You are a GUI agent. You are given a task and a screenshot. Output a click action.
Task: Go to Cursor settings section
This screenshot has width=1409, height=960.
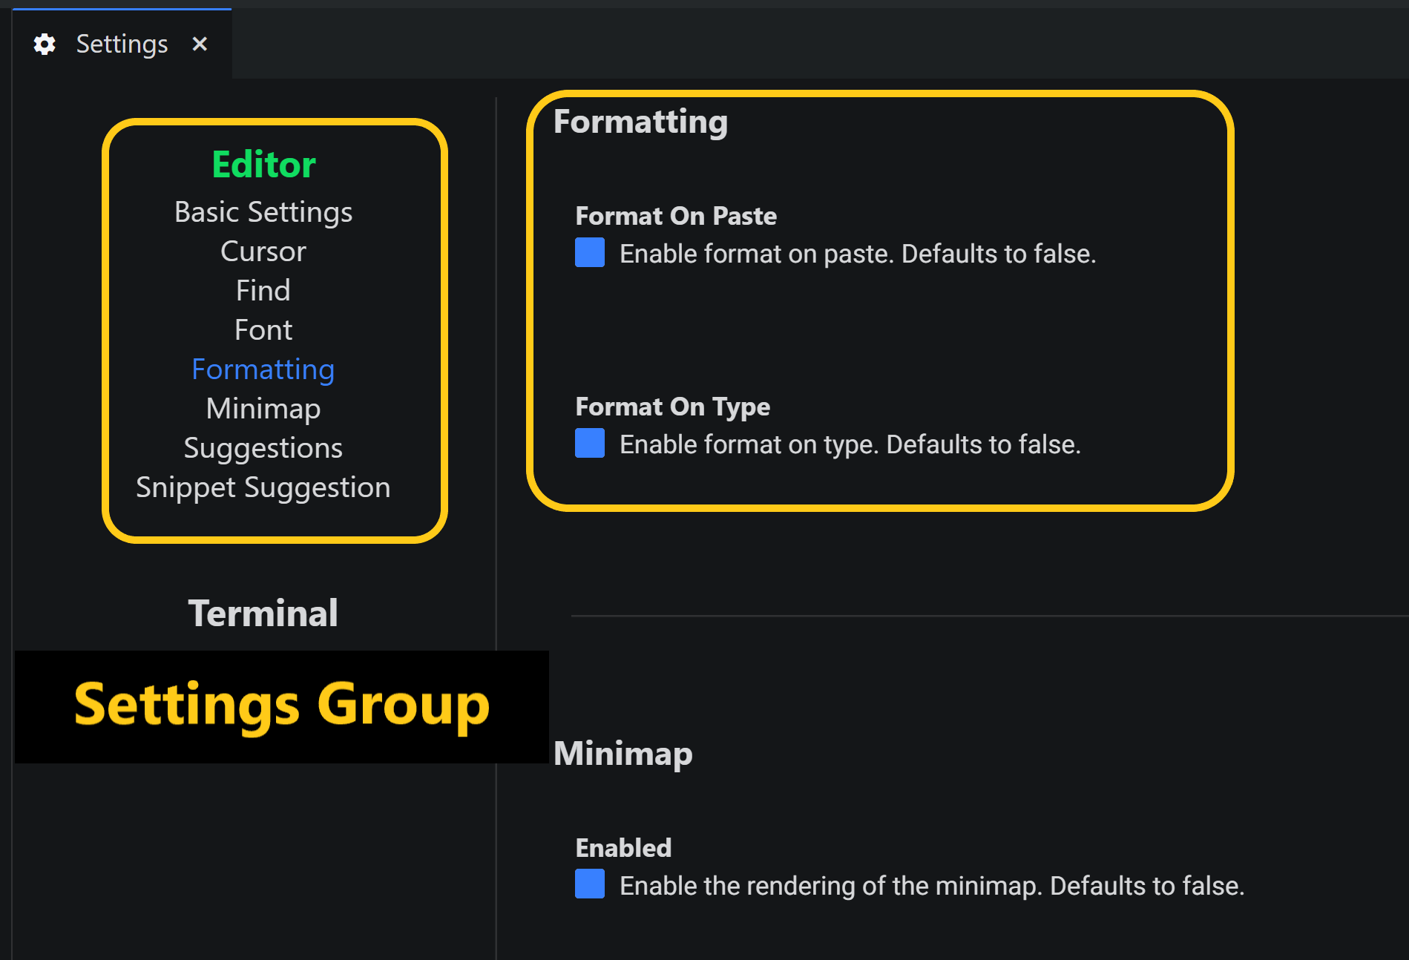pyautogui.click(x=263, y=251)
